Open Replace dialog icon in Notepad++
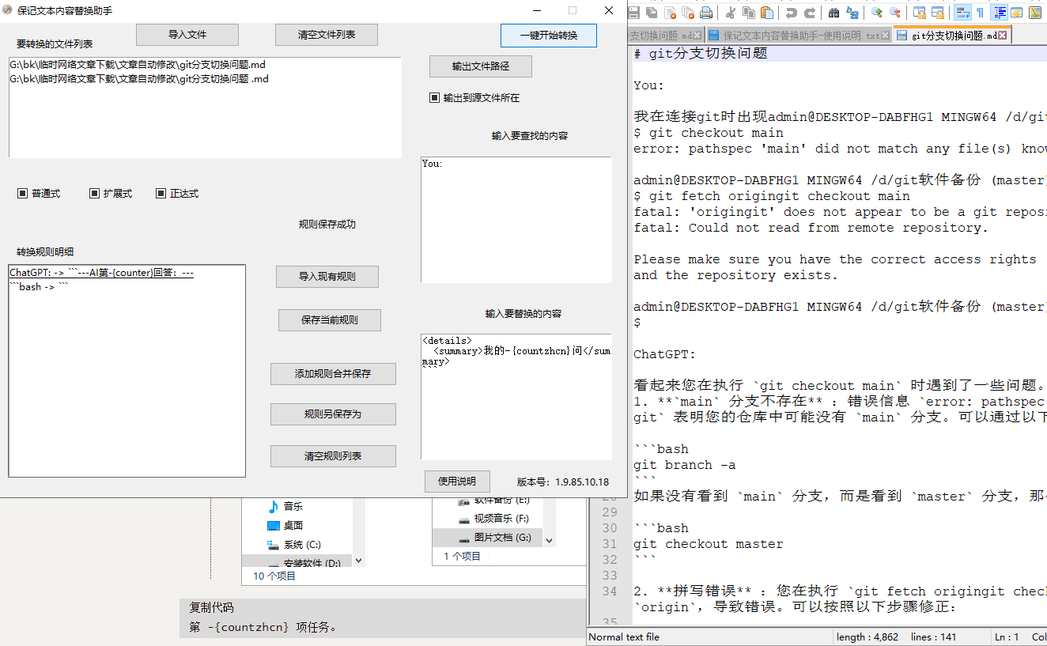1047x646 pixels. (852, 13)
